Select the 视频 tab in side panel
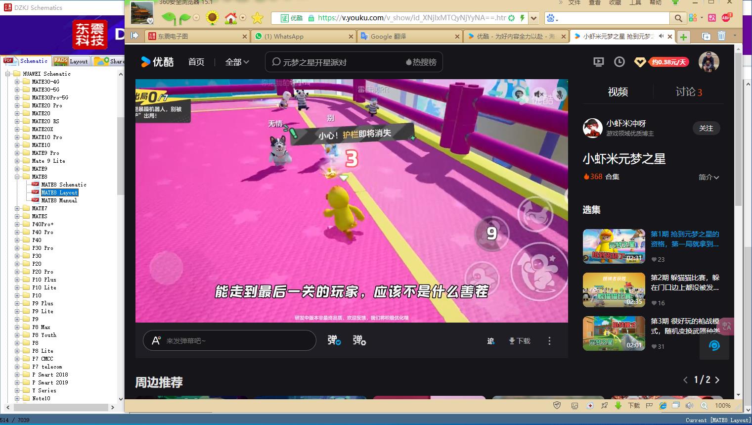Image resolution: width=752 pixels, height=425 pixels. click(x=618, y=92)
